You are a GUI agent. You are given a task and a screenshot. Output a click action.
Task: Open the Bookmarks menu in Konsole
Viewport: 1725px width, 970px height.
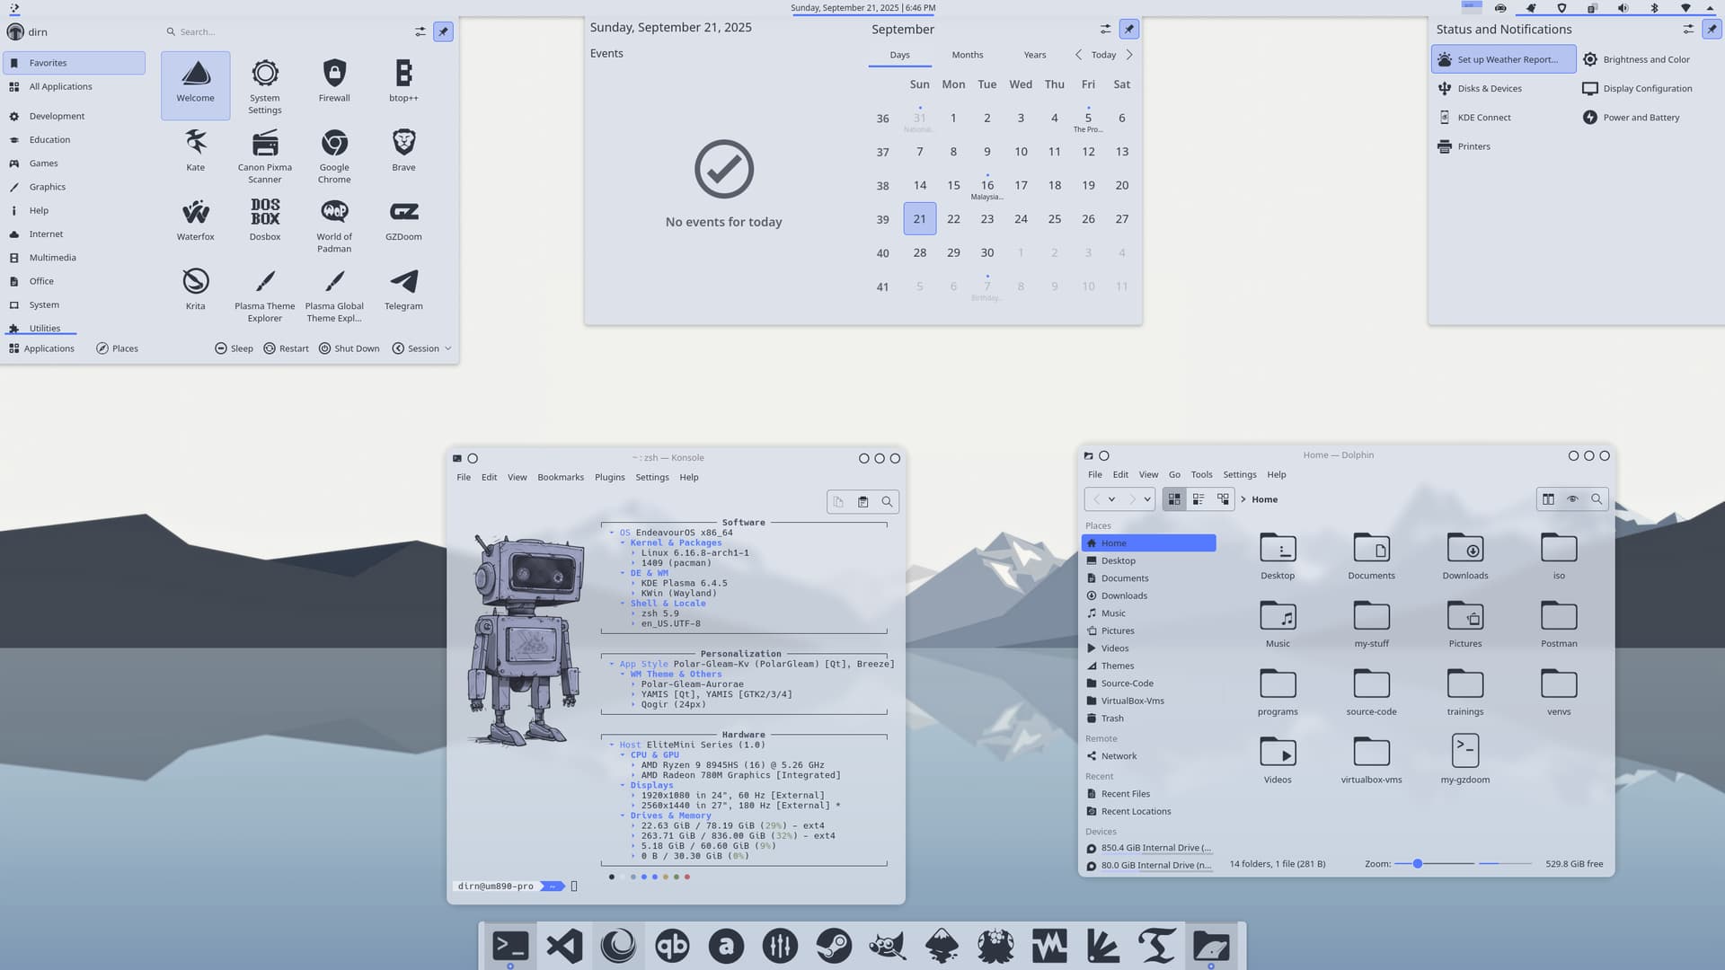[x=560, y=478]
